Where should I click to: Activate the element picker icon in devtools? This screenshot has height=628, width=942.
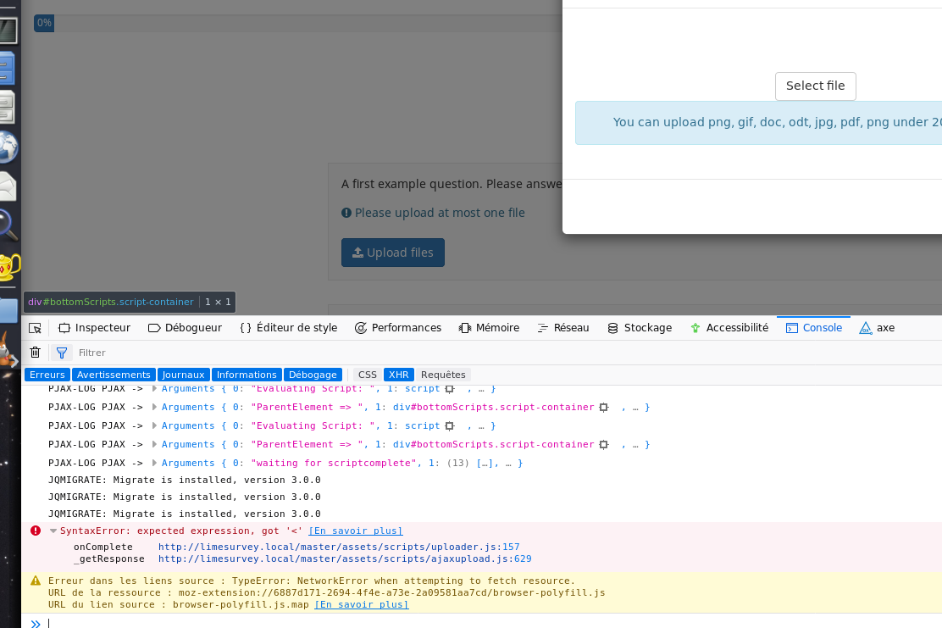(x=35, y=328)
